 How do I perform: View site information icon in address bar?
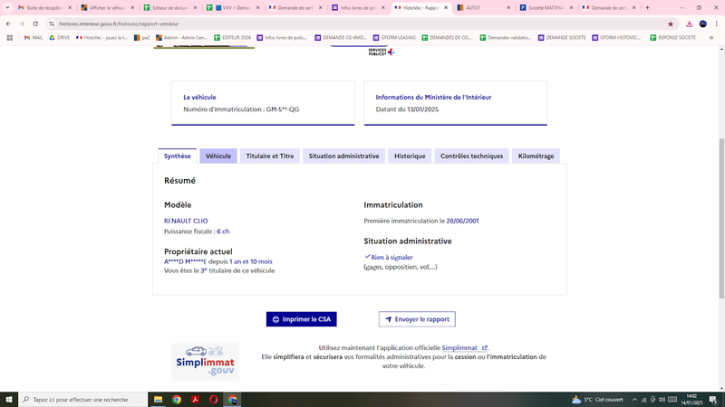point(52,24)
